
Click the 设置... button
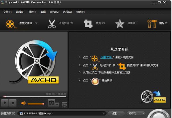(116, 113)
